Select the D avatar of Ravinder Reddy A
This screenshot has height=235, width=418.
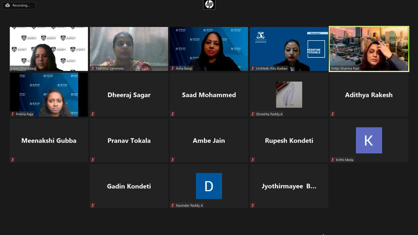(209, 186)
